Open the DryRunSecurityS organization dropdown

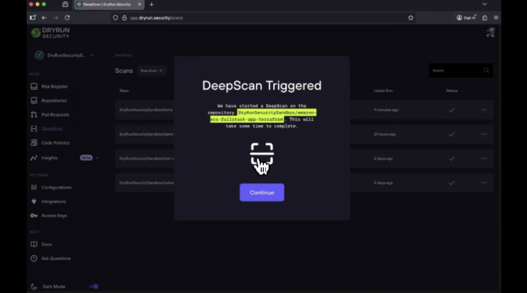point(64,55)
